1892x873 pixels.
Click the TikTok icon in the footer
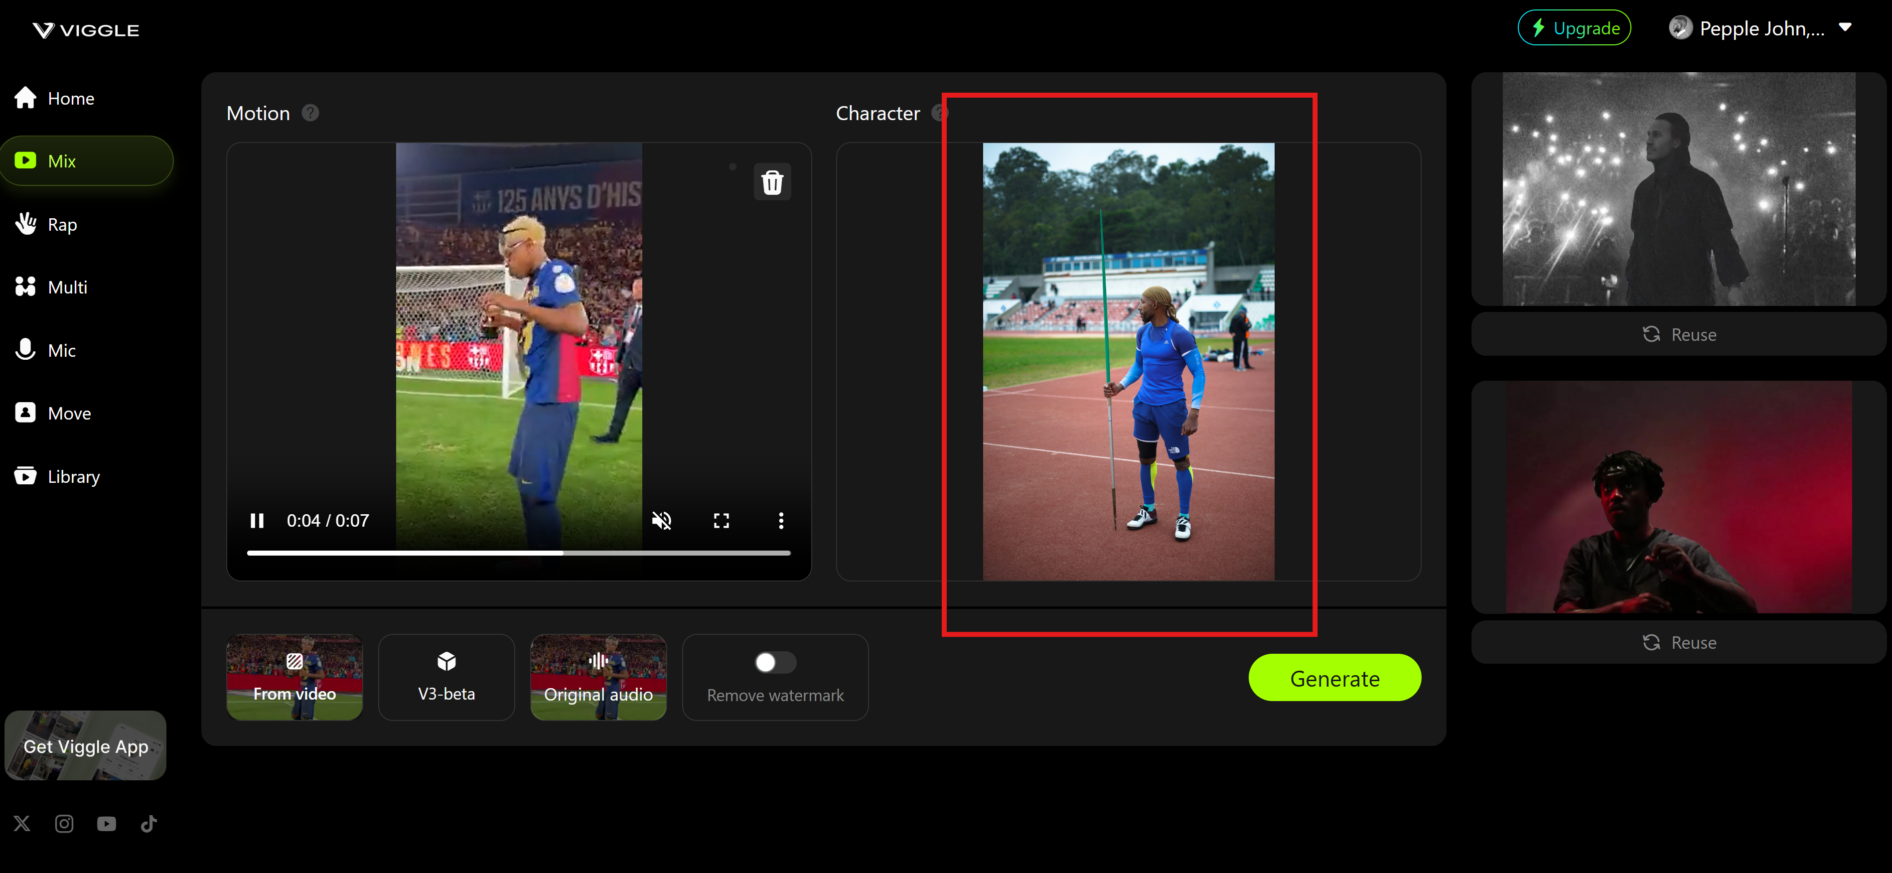148,823
